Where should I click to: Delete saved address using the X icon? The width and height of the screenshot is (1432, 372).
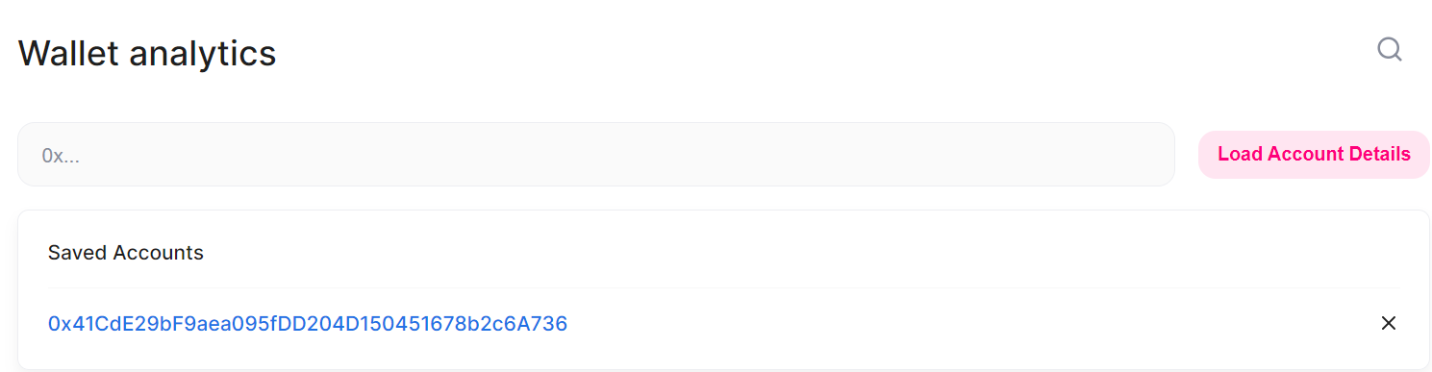point(1388,324)
